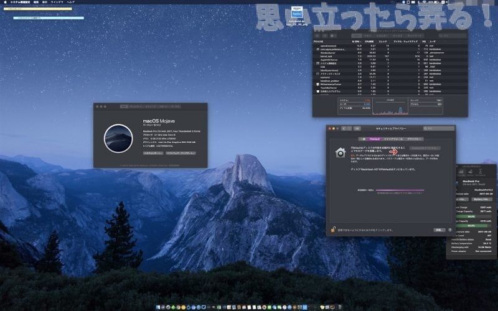This screenshot has height=311, width=498.
Task: Select the アクティビティモニタ process row
Action: 390,73
